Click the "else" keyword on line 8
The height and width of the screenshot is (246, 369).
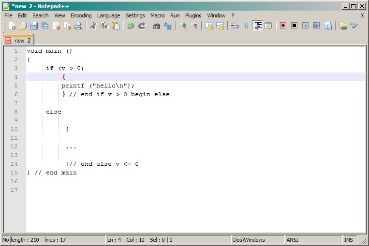(54, 112)
